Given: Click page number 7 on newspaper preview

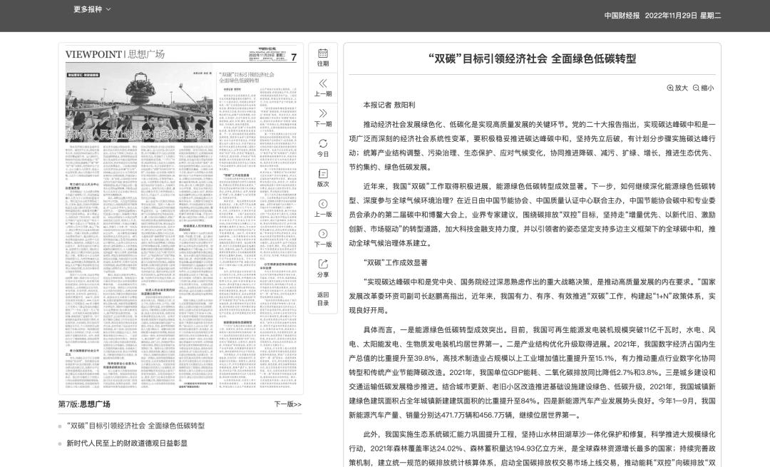Looking at the screenshot, I should [x=294, y=58].
